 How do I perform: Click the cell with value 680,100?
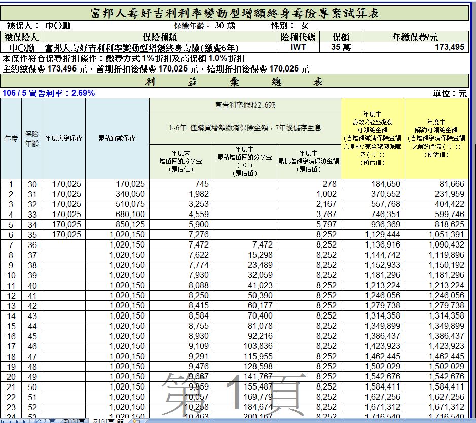coord(117,215)
